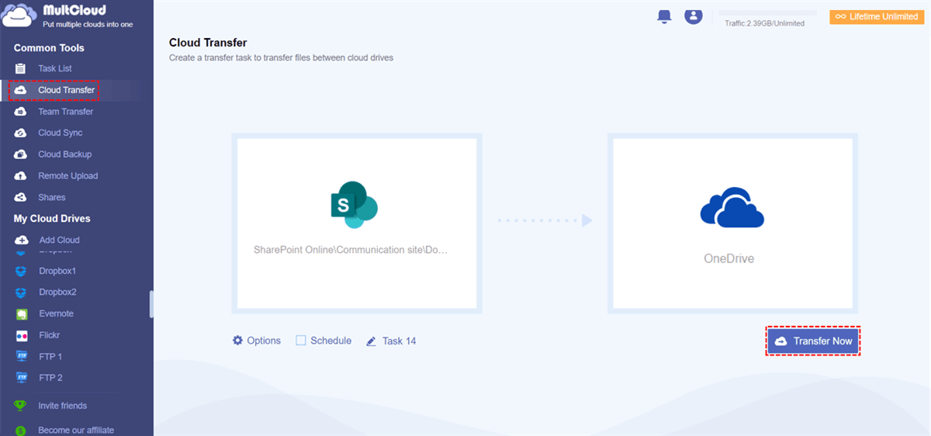Click the Traffic:2.39GB/Unlimited text
Image resolution: width=931 pixels, height=436 pixels.
click(764, 23)
